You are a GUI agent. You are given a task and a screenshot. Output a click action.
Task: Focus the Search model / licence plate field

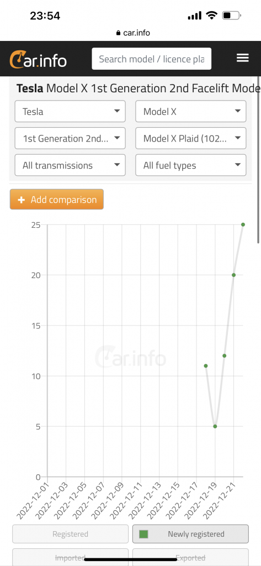point(151,59)
